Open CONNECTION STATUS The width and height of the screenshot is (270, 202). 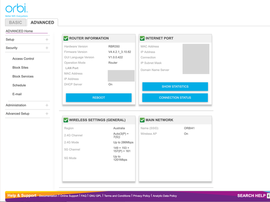point(175,98)
